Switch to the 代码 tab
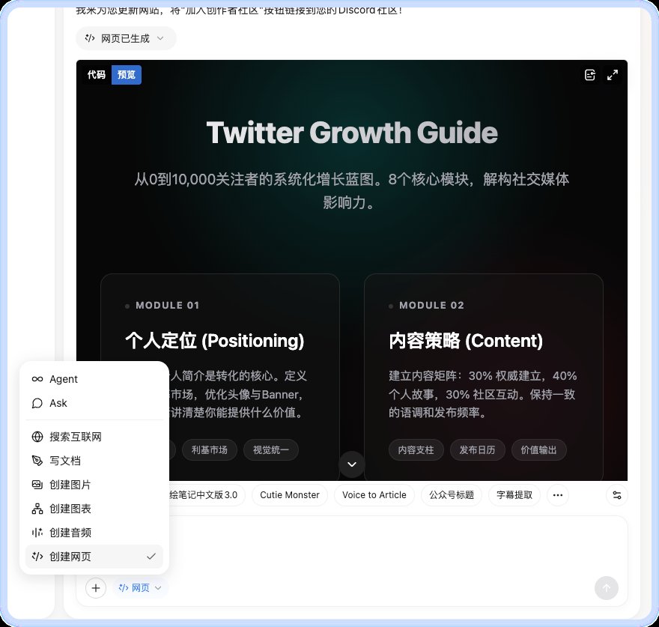Screen dimensions: 659x627 click(x=95, y=75)
